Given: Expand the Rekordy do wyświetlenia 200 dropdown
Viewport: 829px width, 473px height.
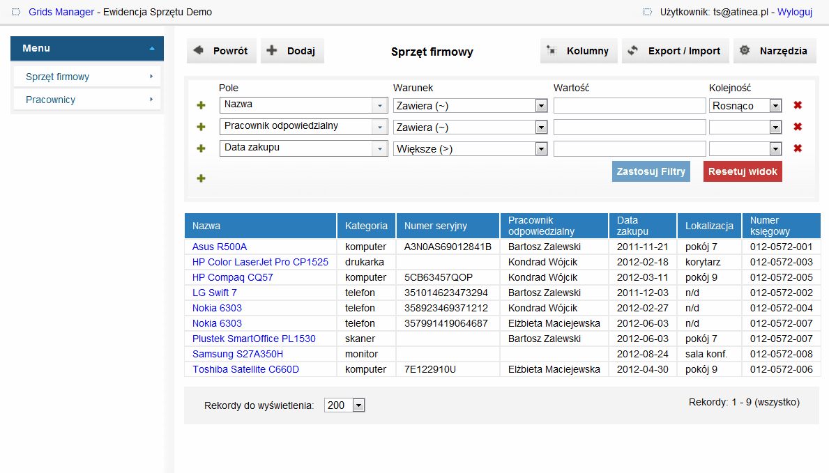Looking at the screenshot, I should [x=358, y=405].
